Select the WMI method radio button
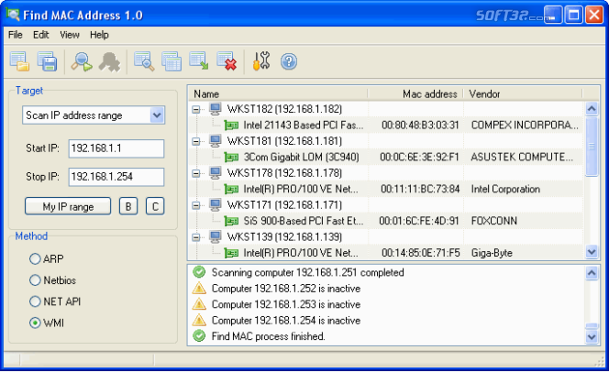The image size is (609, 372). 35,323
